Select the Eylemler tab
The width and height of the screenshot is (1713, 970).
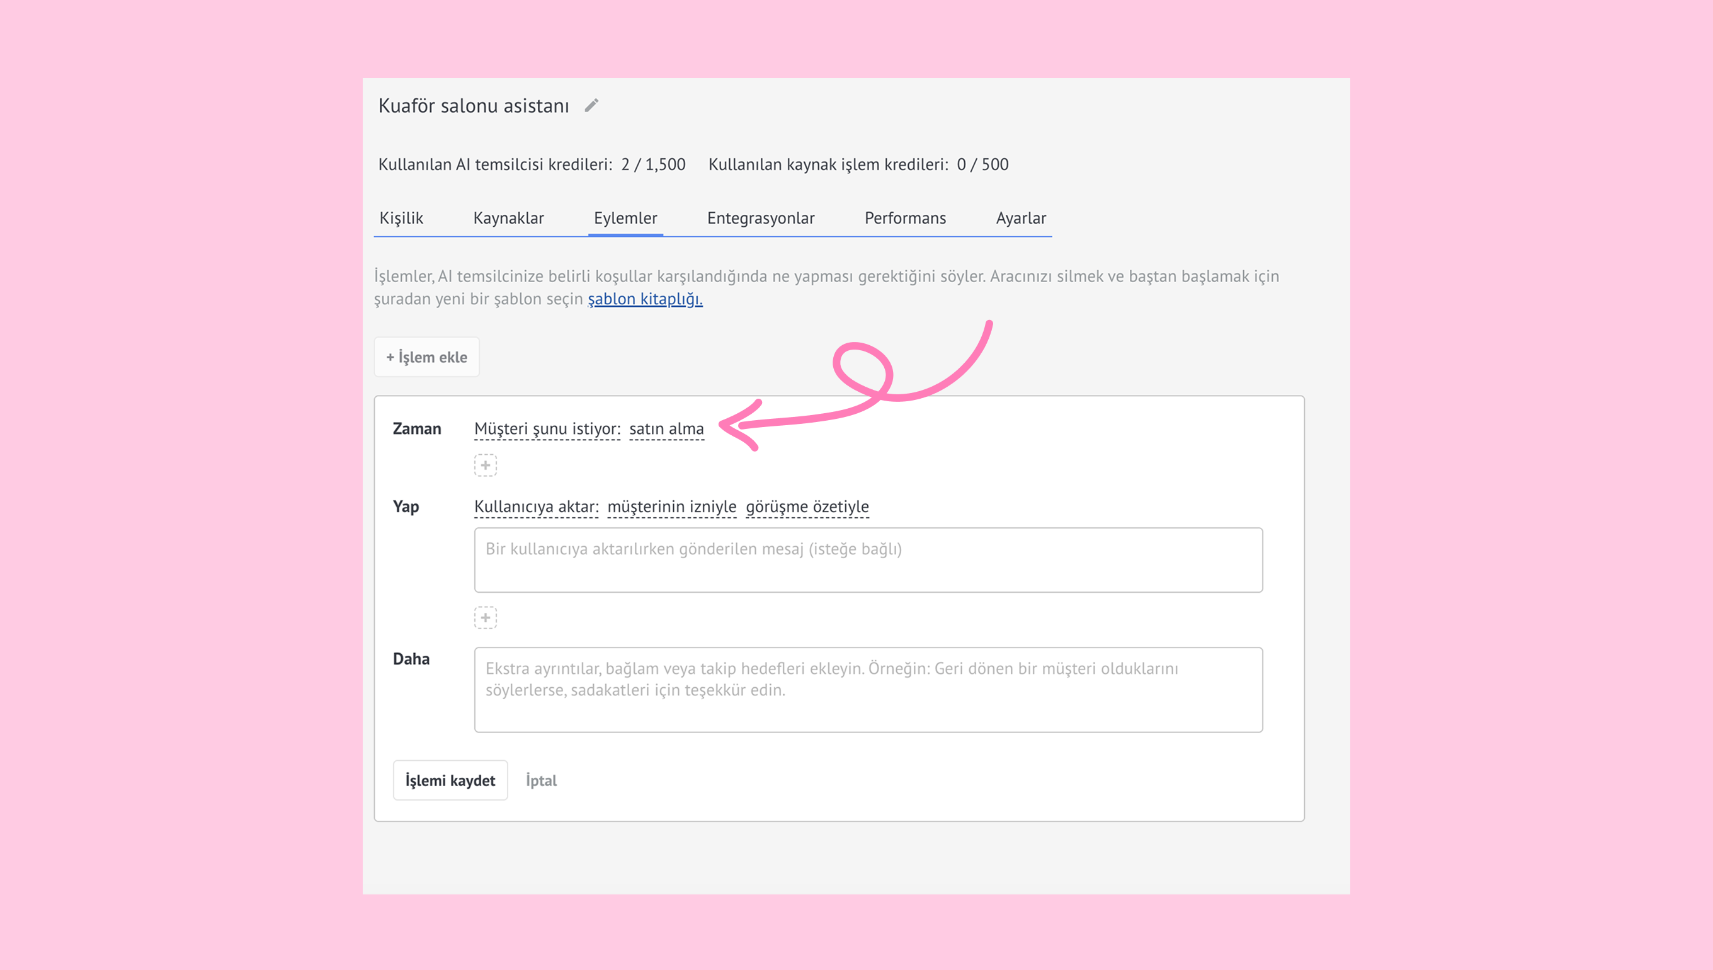point(625,218)
